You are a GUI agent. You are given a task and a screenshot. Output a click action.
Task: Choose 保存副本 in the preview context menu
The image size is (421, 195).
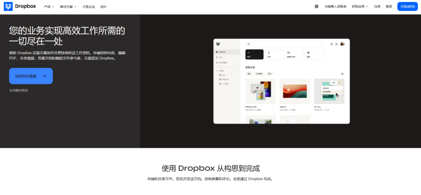click(x=332, y=88)
